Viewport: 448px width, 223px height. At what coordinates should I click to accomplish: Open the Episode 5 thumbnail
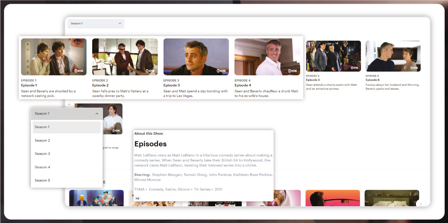[x=333, y=56]
